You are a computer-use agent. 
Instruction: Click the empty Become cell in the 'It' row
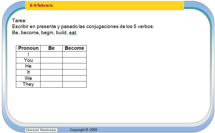point(74,72)
